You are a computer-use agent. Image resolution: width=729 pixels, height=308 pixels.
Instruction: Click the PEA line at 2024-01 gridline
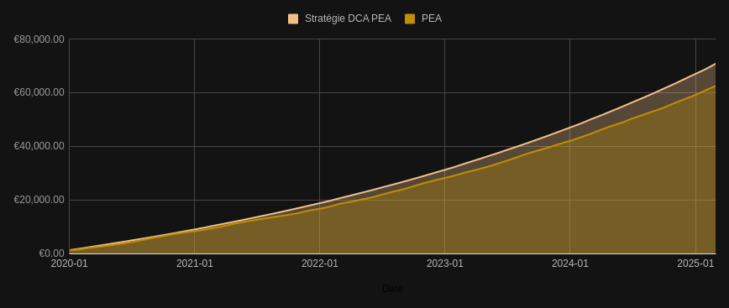point(570,140)
